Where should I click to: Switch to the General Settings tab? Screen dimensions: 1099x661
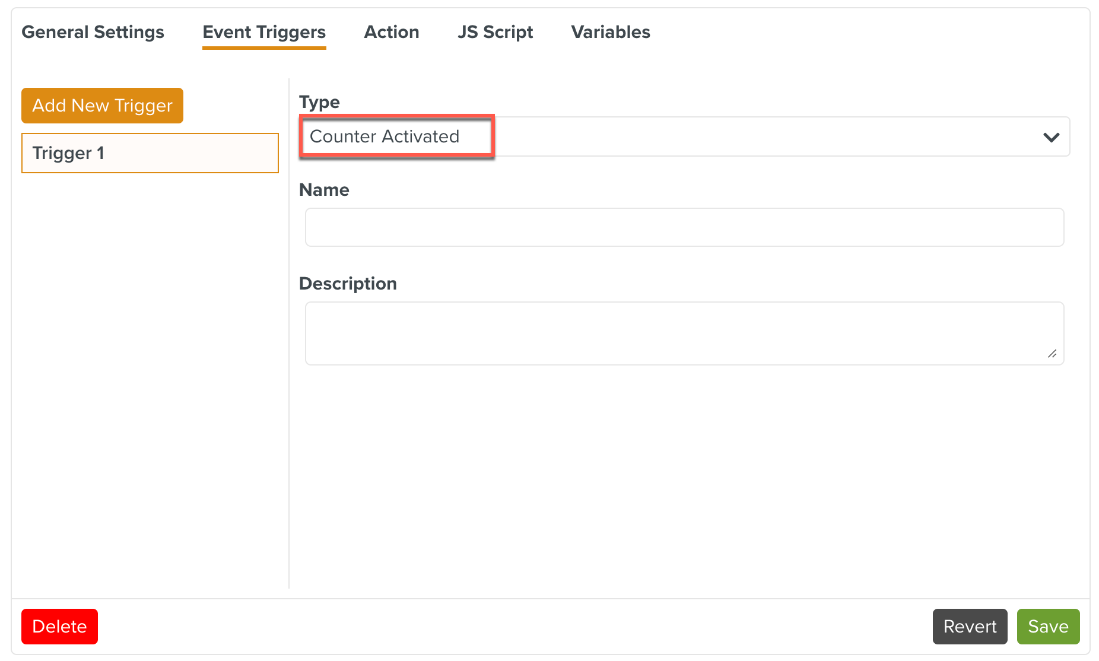93,32
